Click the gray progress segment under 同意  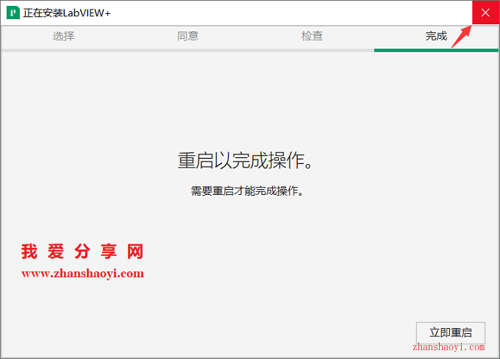(x=187, y=50)
